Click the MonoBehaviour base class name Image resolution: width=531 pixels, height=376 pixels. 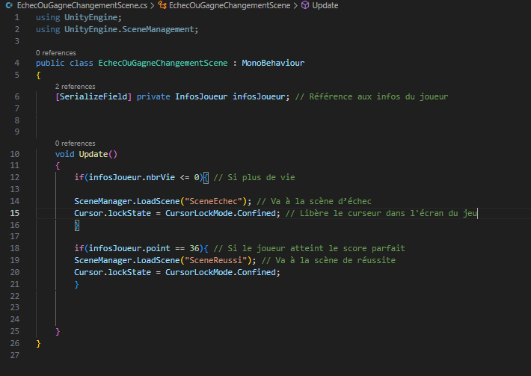coord(273,63)
